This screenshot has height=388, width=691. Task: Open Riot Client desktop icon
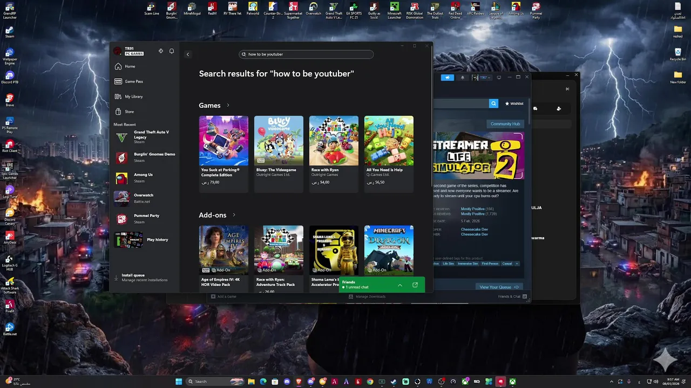point(10,146)
